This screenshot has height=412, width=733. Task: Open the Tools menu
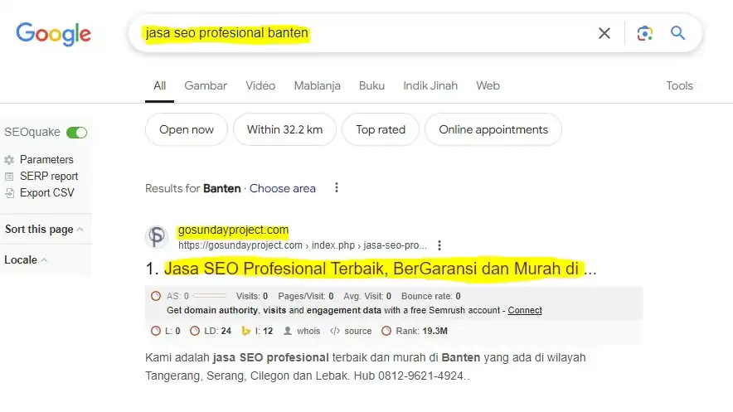679,86
